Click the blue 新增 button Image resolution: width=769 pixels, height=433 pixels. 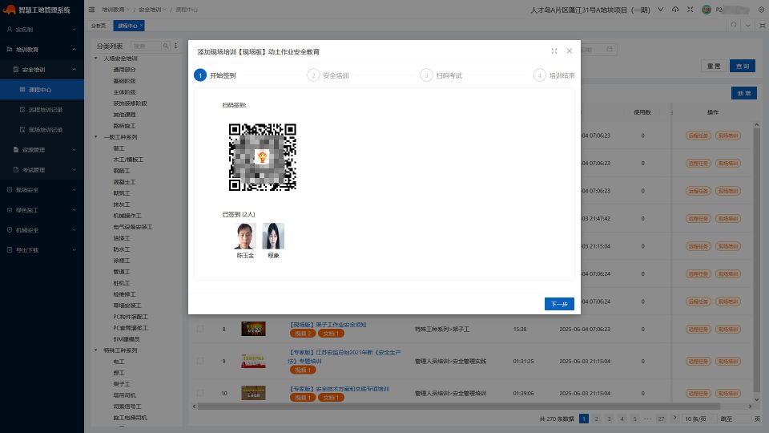744,93
